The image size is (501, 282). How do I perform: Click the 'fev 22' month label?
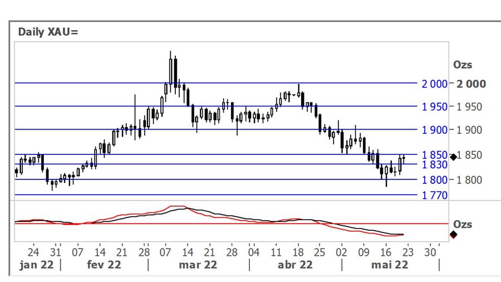[x=104, y=265]
